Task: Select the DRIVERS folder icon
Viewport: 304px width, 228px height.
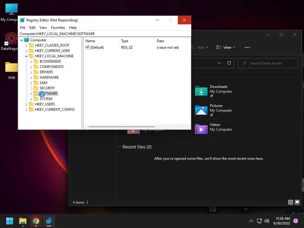Action: [x=36, y=72]
